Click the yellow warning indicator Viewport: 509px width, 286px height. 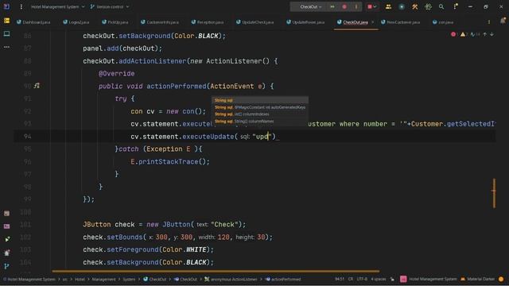(463, 34)
